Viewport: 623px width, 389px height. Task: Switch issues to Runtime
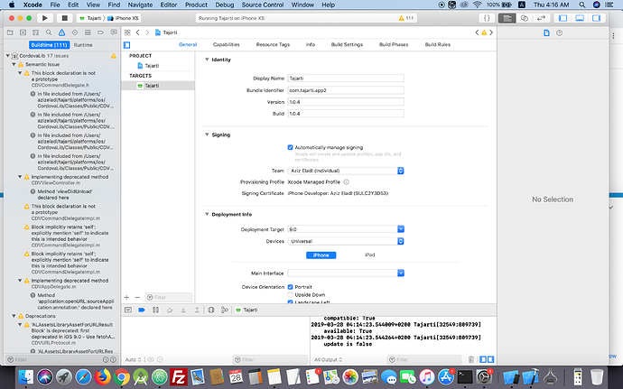[83, 45]
